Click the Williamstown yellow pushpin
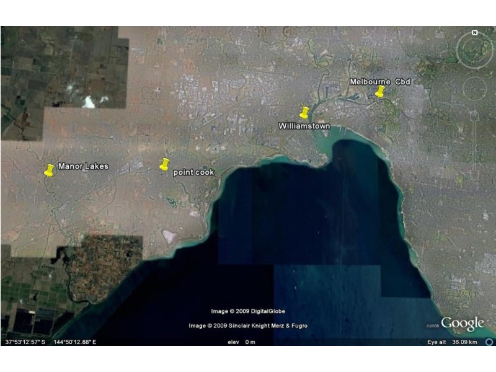The width and height of the screenshot is (496, 372). [304, 112]
